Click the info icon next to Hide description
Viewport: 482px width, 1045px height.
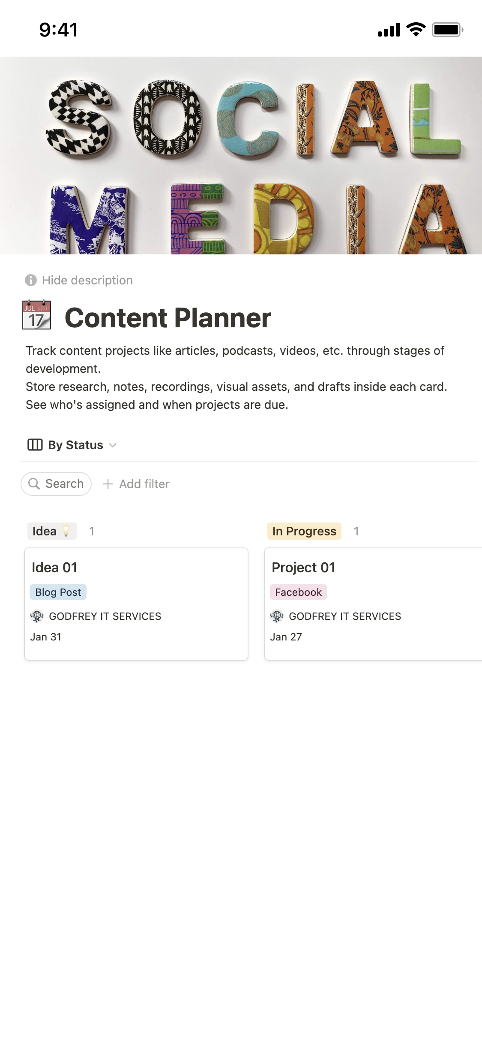point(31,280)
